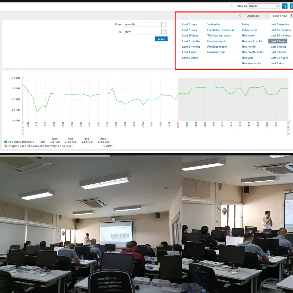
Task: Click the clock icon beside Last 1 hour
Action: [291, 16]
